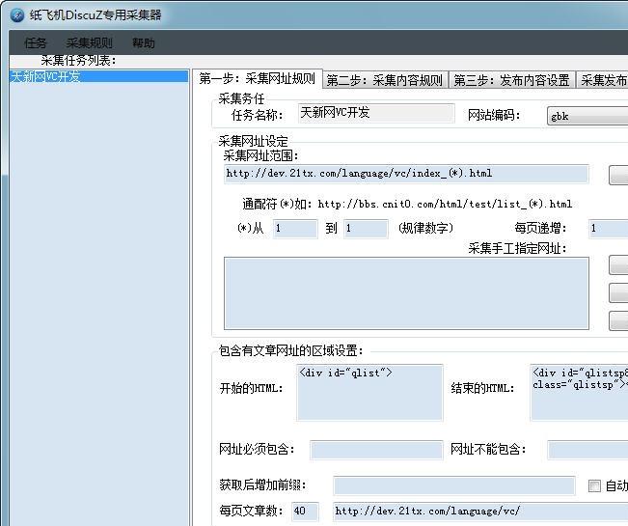Open the 采集规则 menu
The image size is (628, 526).
pyautogui.click(x=89, y=43)
